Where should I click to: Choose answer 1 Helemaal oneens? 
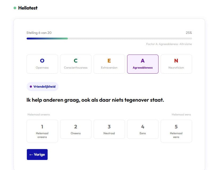point(42,131)
